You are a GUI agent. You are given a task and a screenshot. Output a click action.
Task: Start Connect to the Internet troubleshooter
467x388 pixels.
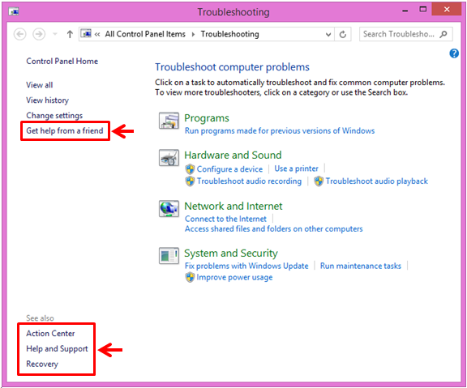(225, 219)
